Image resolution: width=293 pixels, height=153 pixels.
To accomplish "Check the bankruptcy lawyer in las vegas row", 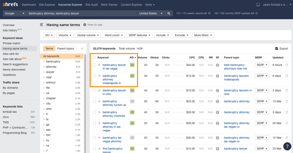I will [x=94, y=65].
